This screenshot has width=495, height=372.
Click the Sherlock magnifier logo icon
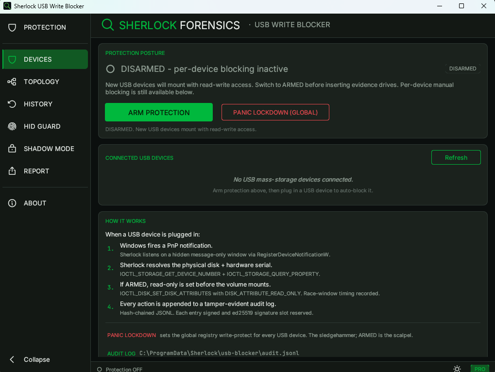[108, 25]
